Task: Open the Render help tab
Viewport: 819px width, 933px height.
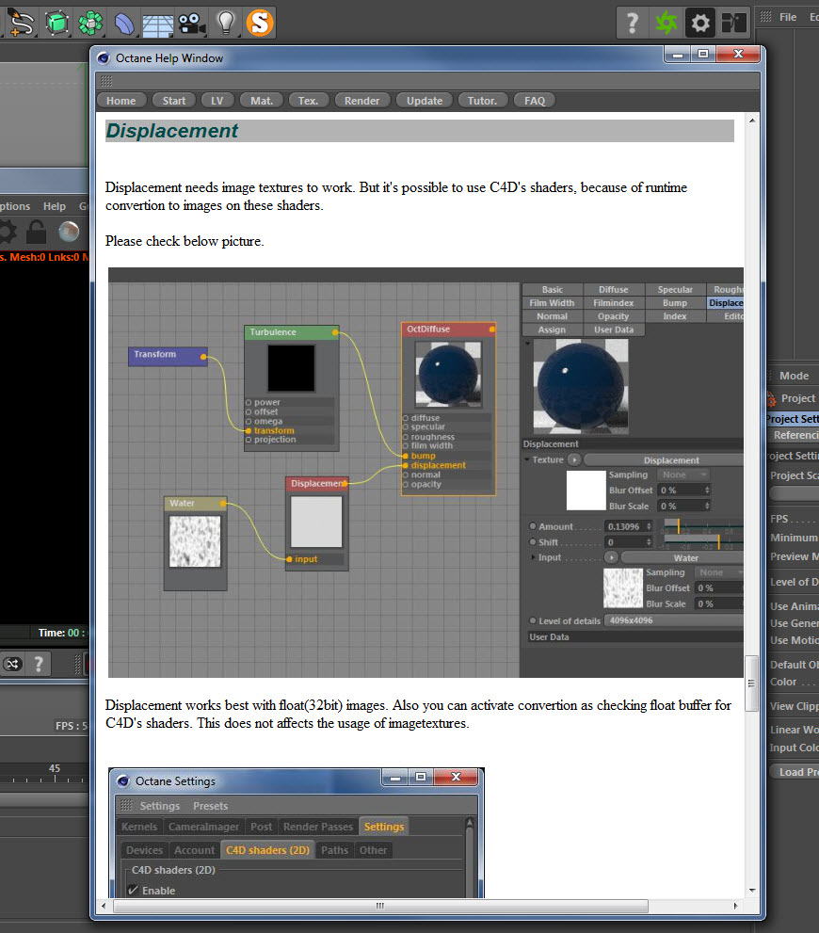Action: [x=361, y=101]
